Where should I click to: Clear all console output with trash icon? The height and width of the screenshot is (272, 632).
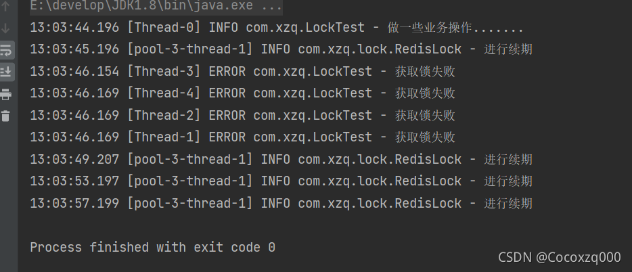pyautogui.click(x=5, y=116)
